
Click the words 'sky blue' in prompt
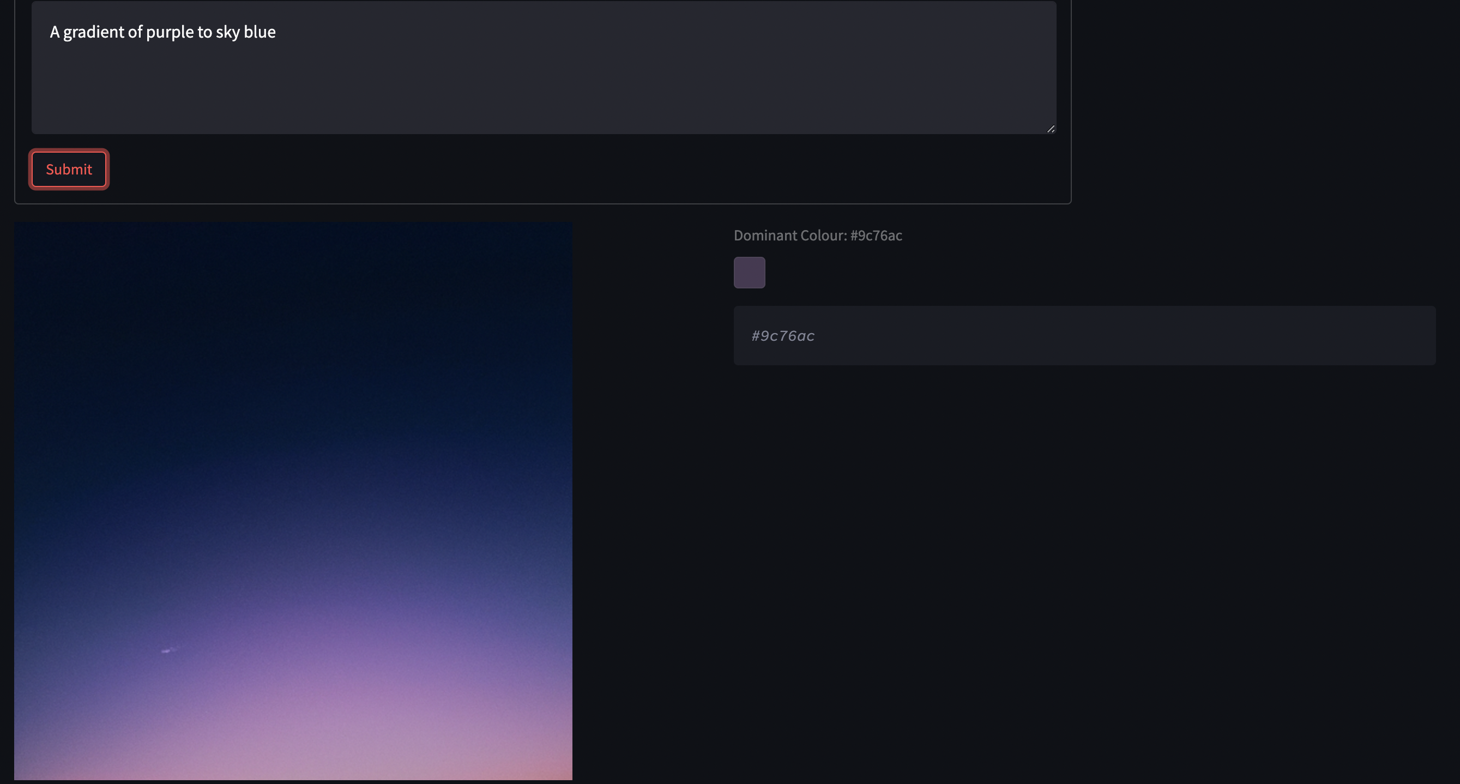245,32
